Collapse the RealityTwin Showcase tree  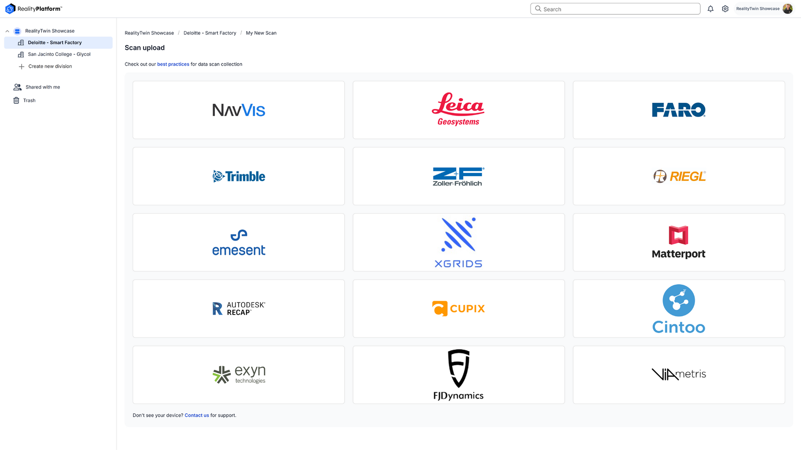click(x=7, y=30)
